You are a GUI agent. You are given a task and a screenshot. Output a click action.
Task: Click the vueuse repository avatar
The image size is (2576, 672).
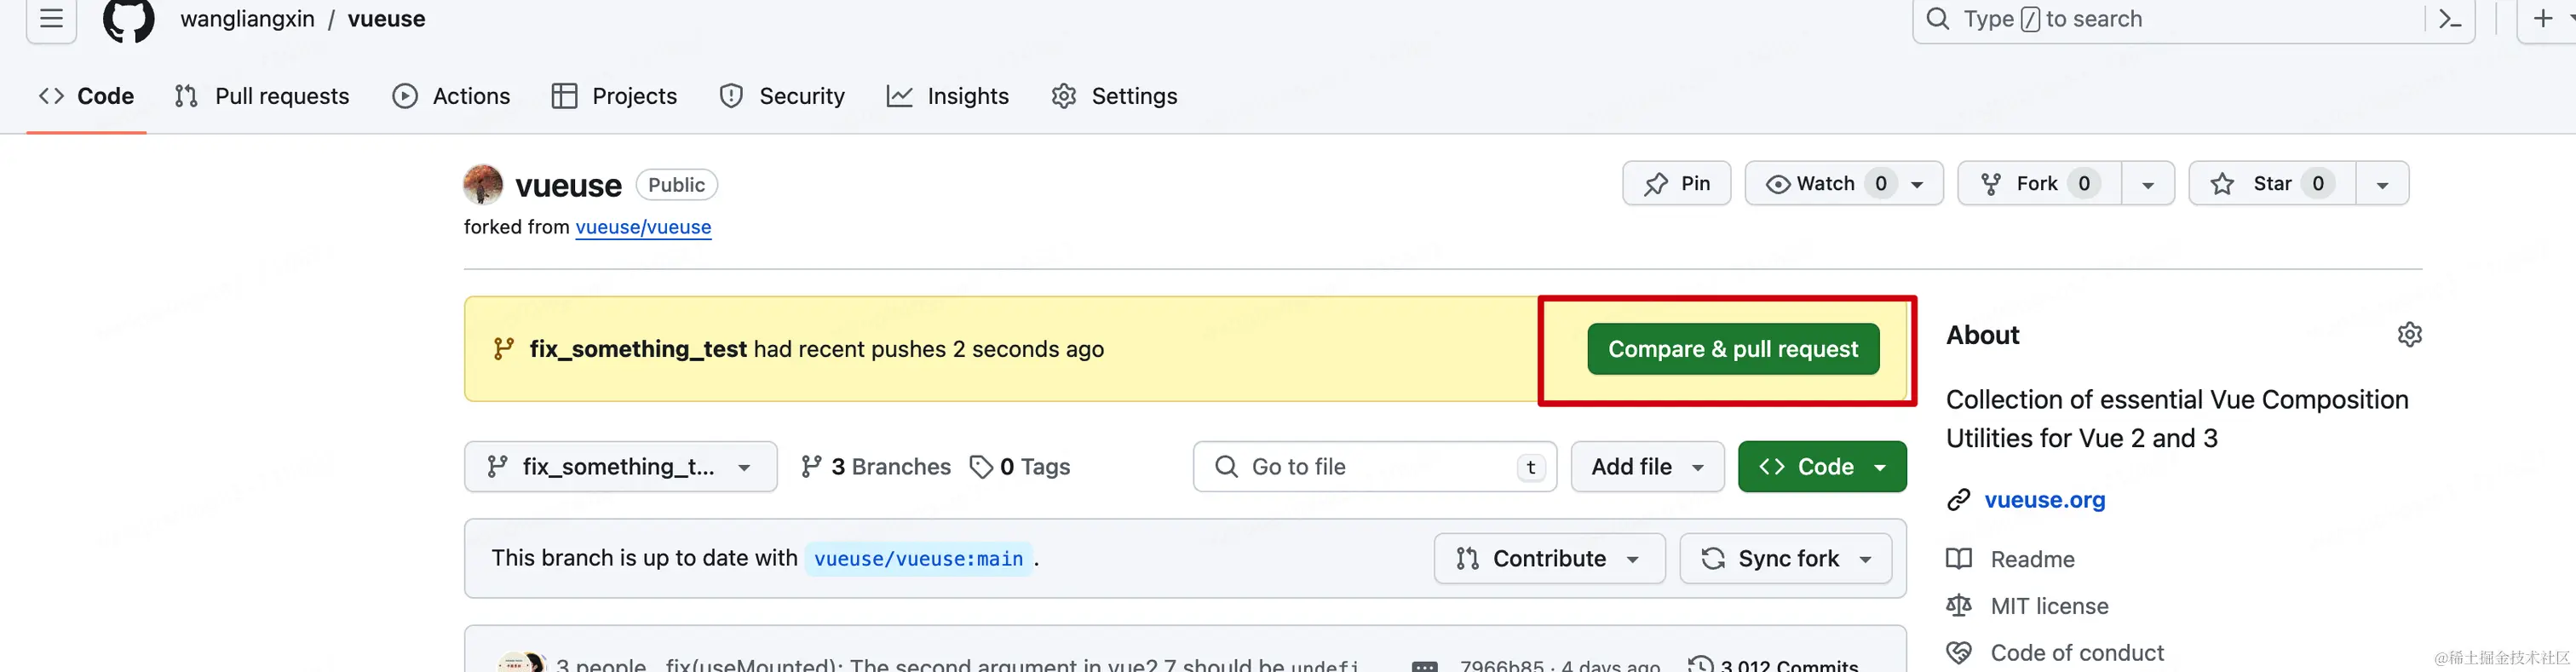483,185
